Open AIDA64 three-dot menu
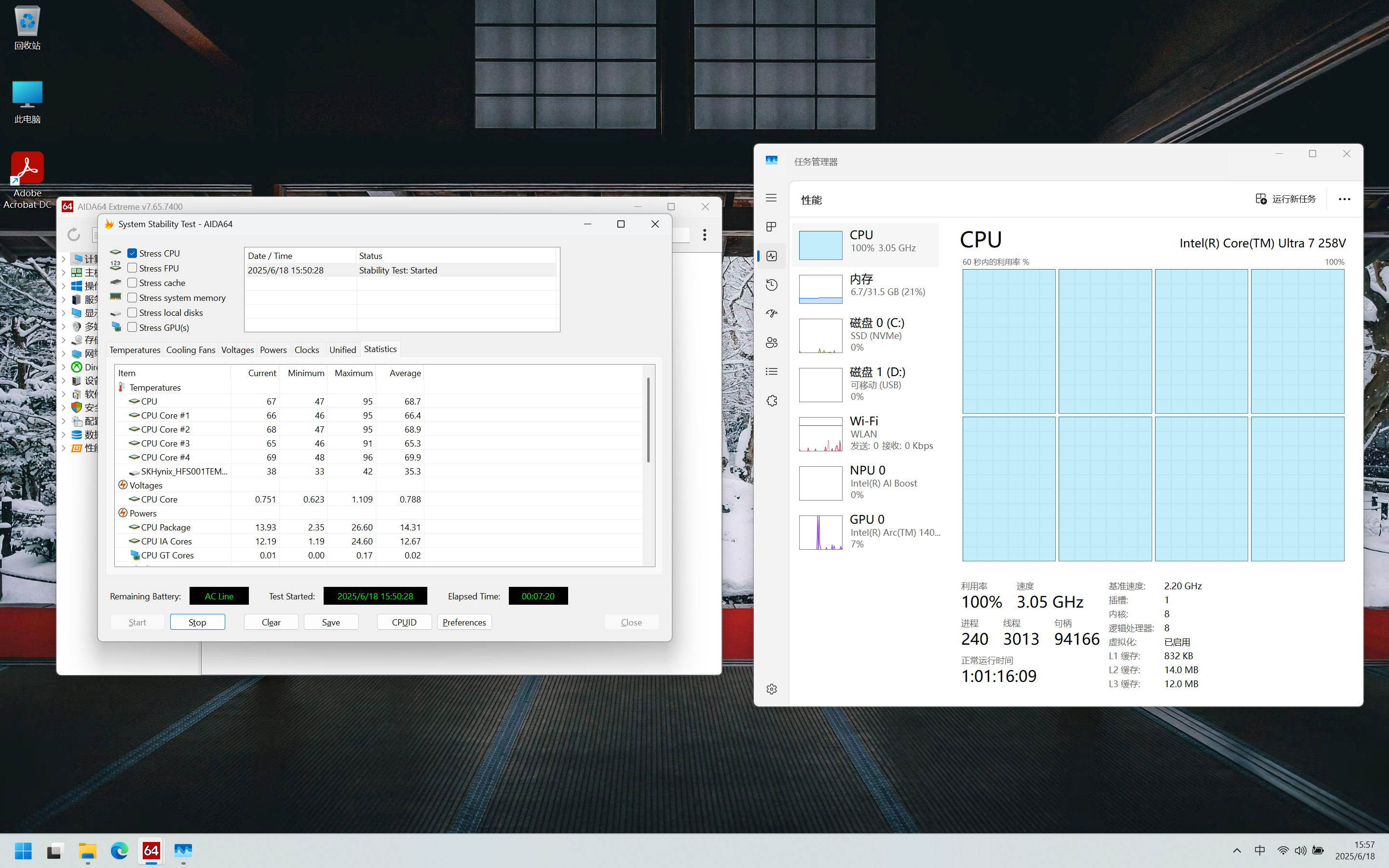This screenshot has height=868, width=1389. (704, 234)
